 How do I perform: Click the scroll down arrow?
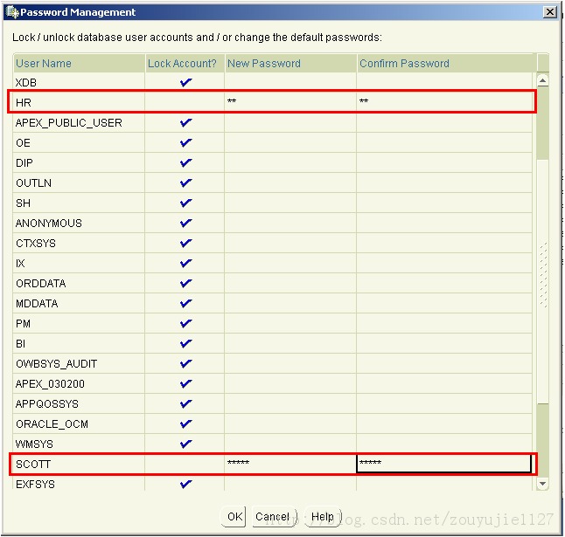point(542,484)
